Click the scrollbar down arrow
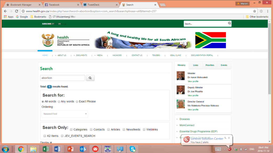The height and width of the screenshot is (153, 273). pyautogui.click(x=270, y=142)
